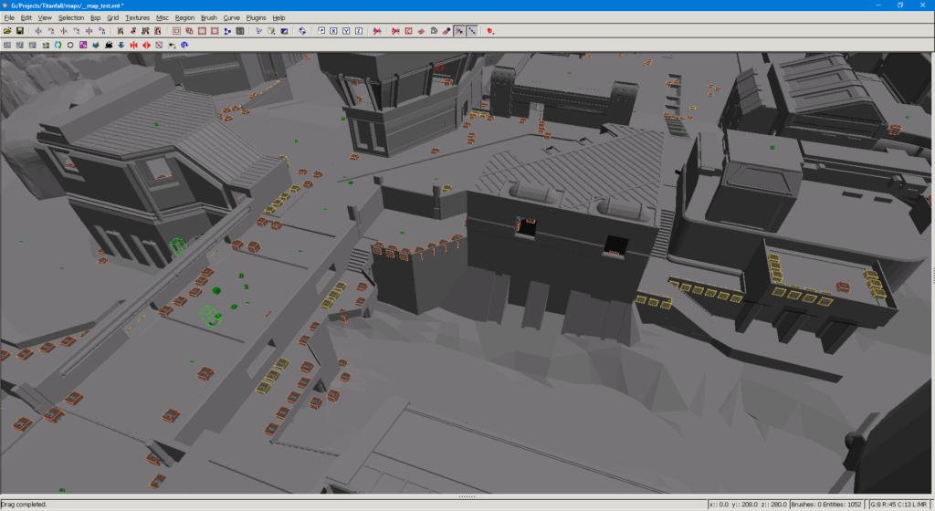The image size is (935, 511).
Task: Click the patch bend mode red square icon
Action: point(408,31)
